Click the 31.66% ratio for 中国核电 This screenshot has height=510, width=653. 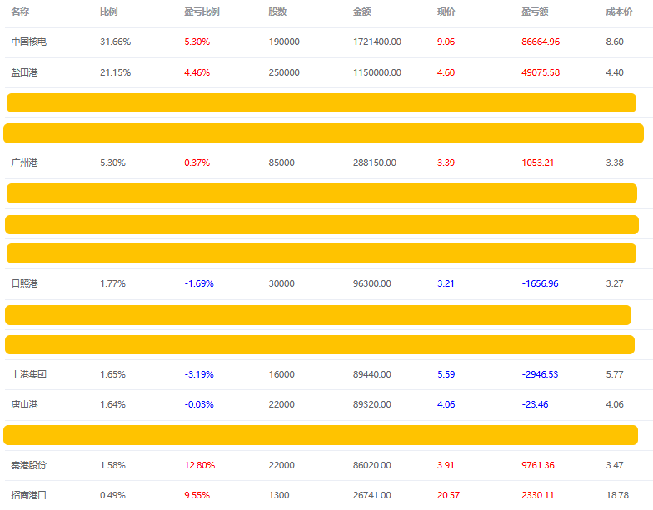pyautogui.click(x=115, y=42)
